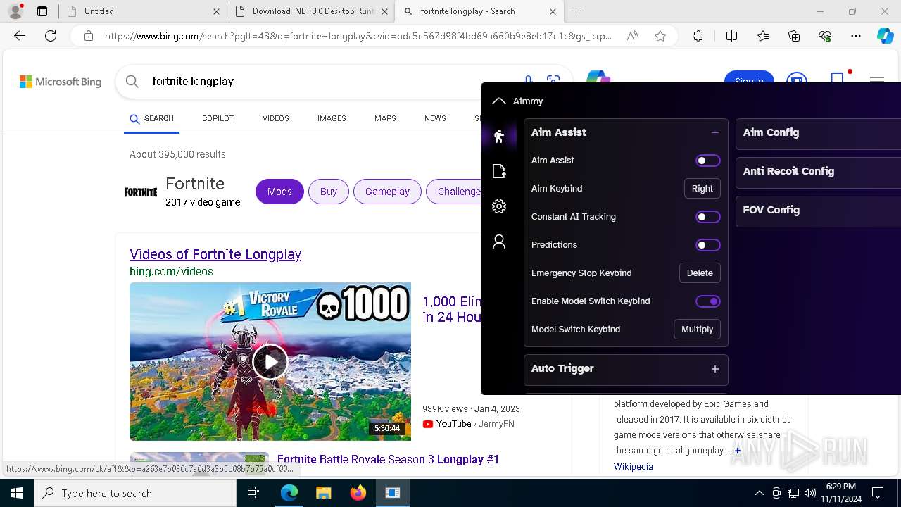Change the Aim Keybind Right button
This screenshot has height=507, width=901.
coord(702,189)
